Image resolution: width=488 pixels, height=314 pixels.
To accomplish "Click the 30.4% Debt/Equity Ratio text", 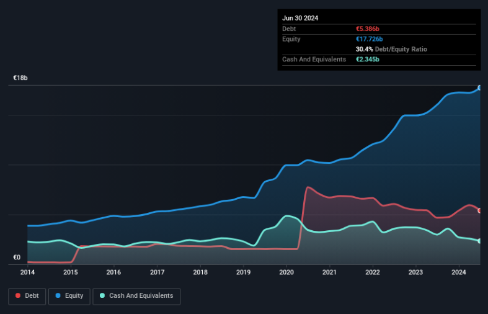I will coord(391,49).
